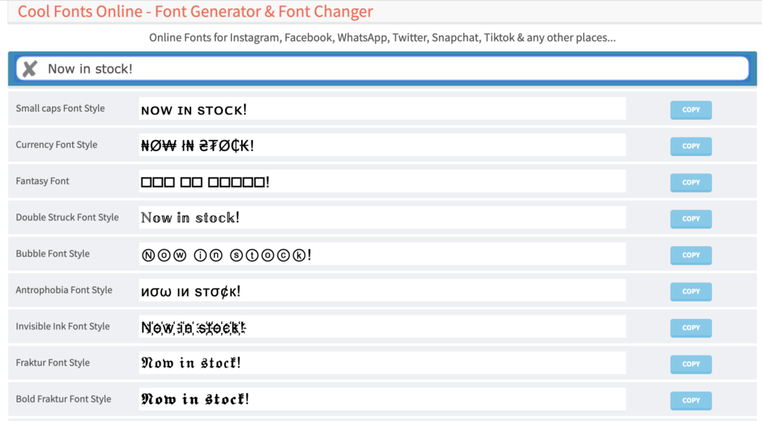Copy the Fraktur font style text

(x=691, y=364)
